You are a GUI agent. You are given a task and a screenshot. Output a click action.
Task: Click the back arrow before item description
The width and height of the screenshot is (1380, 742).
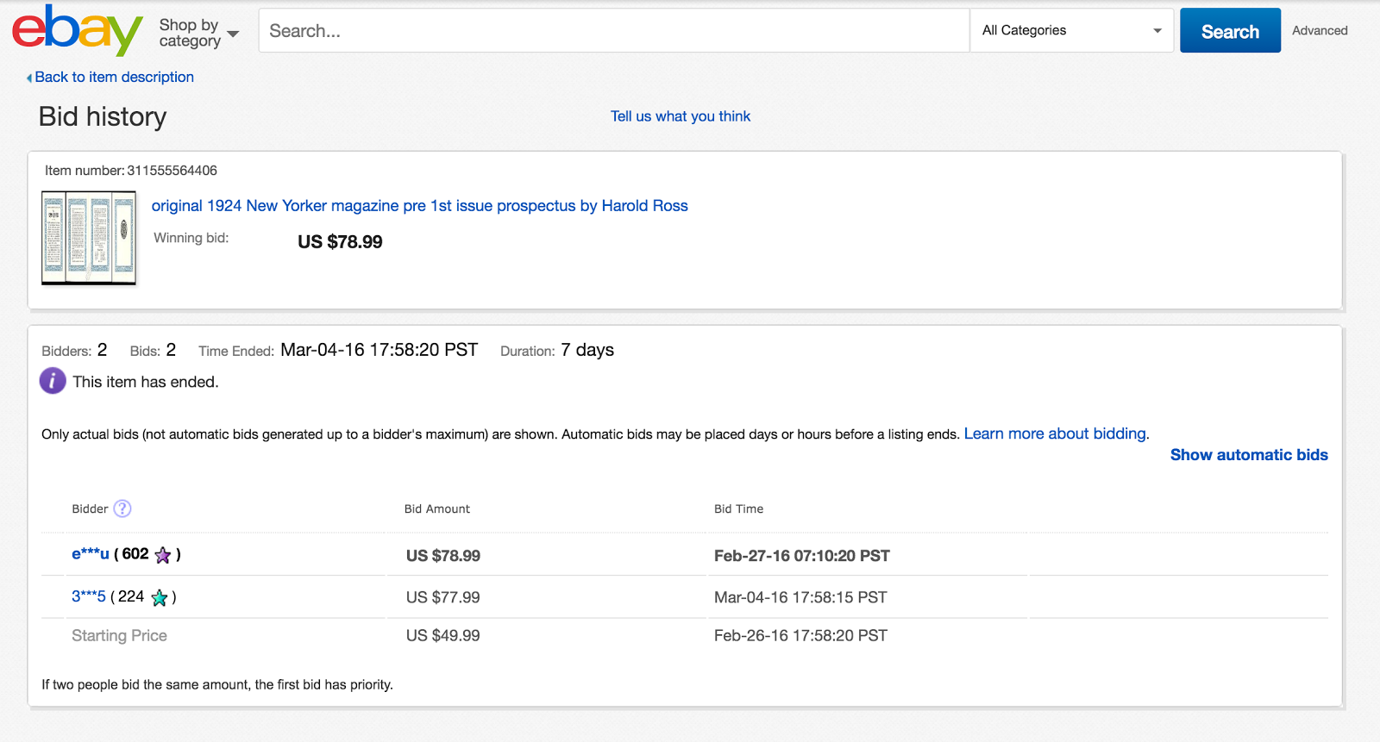(29, 78)
